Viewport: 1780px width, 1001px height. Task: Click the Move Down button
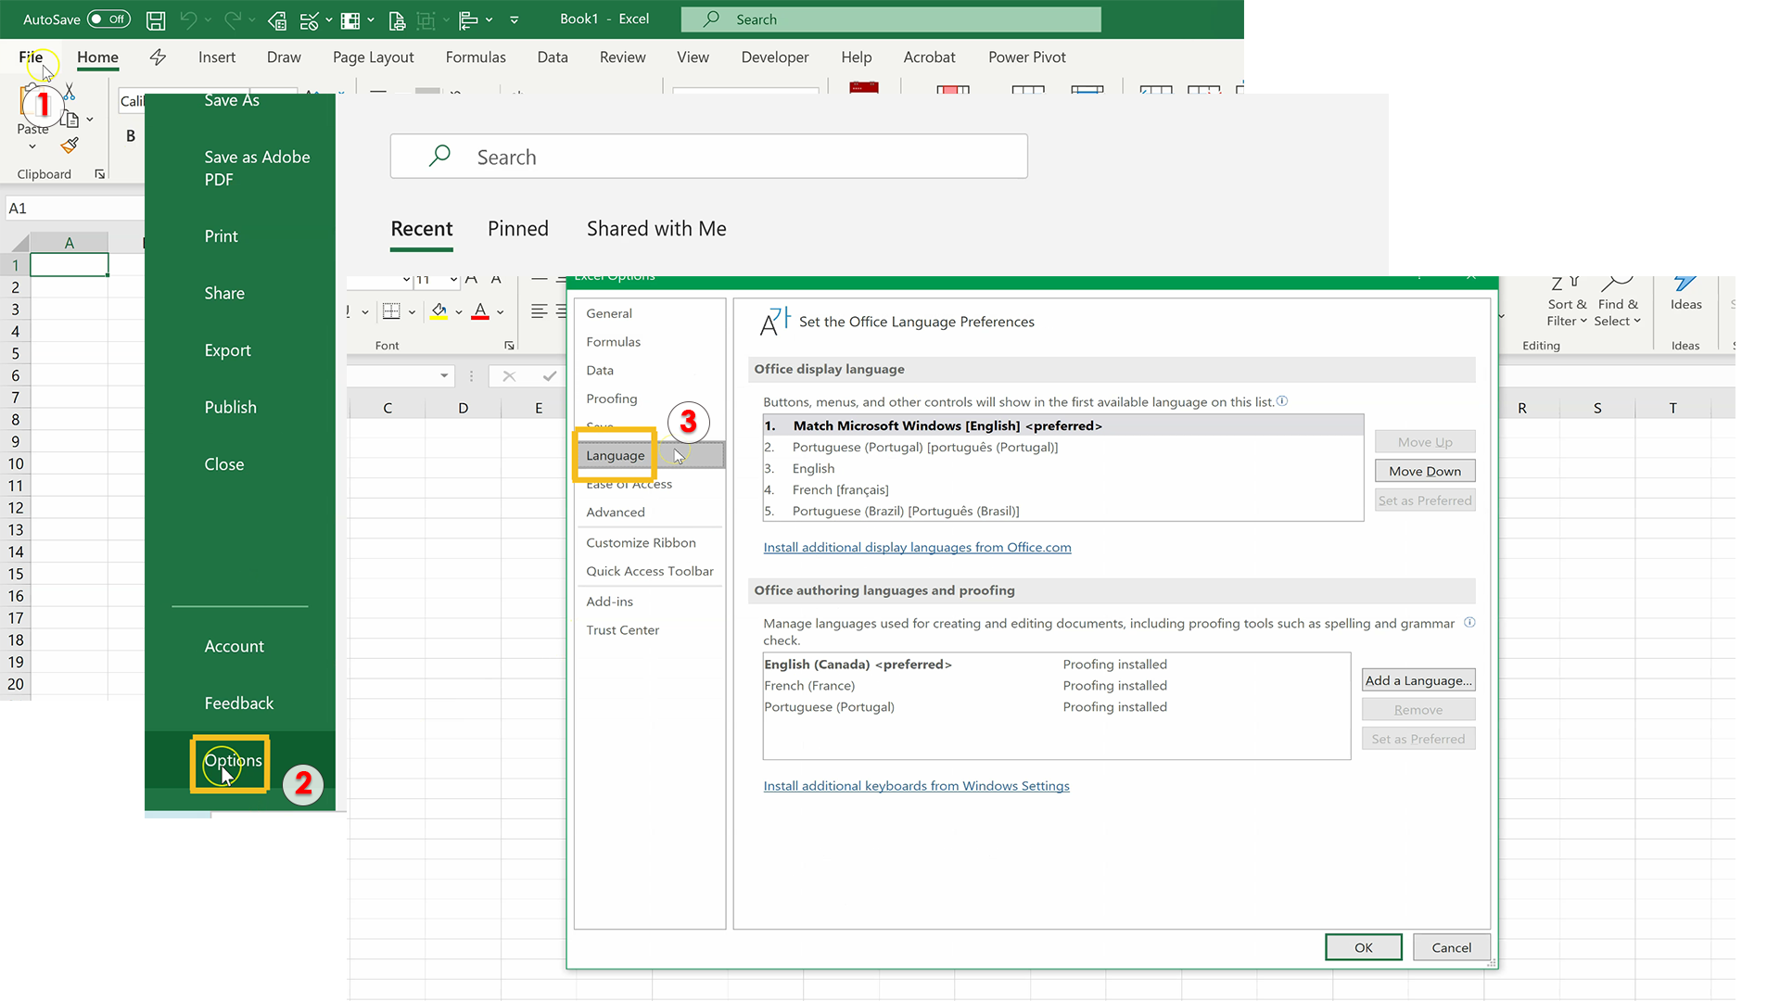pyautogui.click(x=1425, y=470)
